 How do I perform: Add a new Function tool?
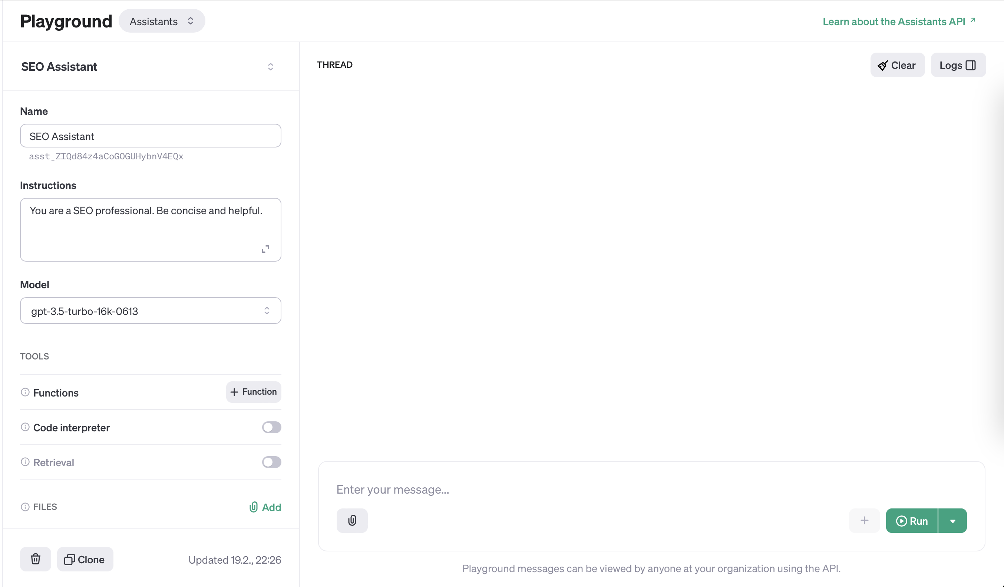pyautogui.click(x=253, y=392)
